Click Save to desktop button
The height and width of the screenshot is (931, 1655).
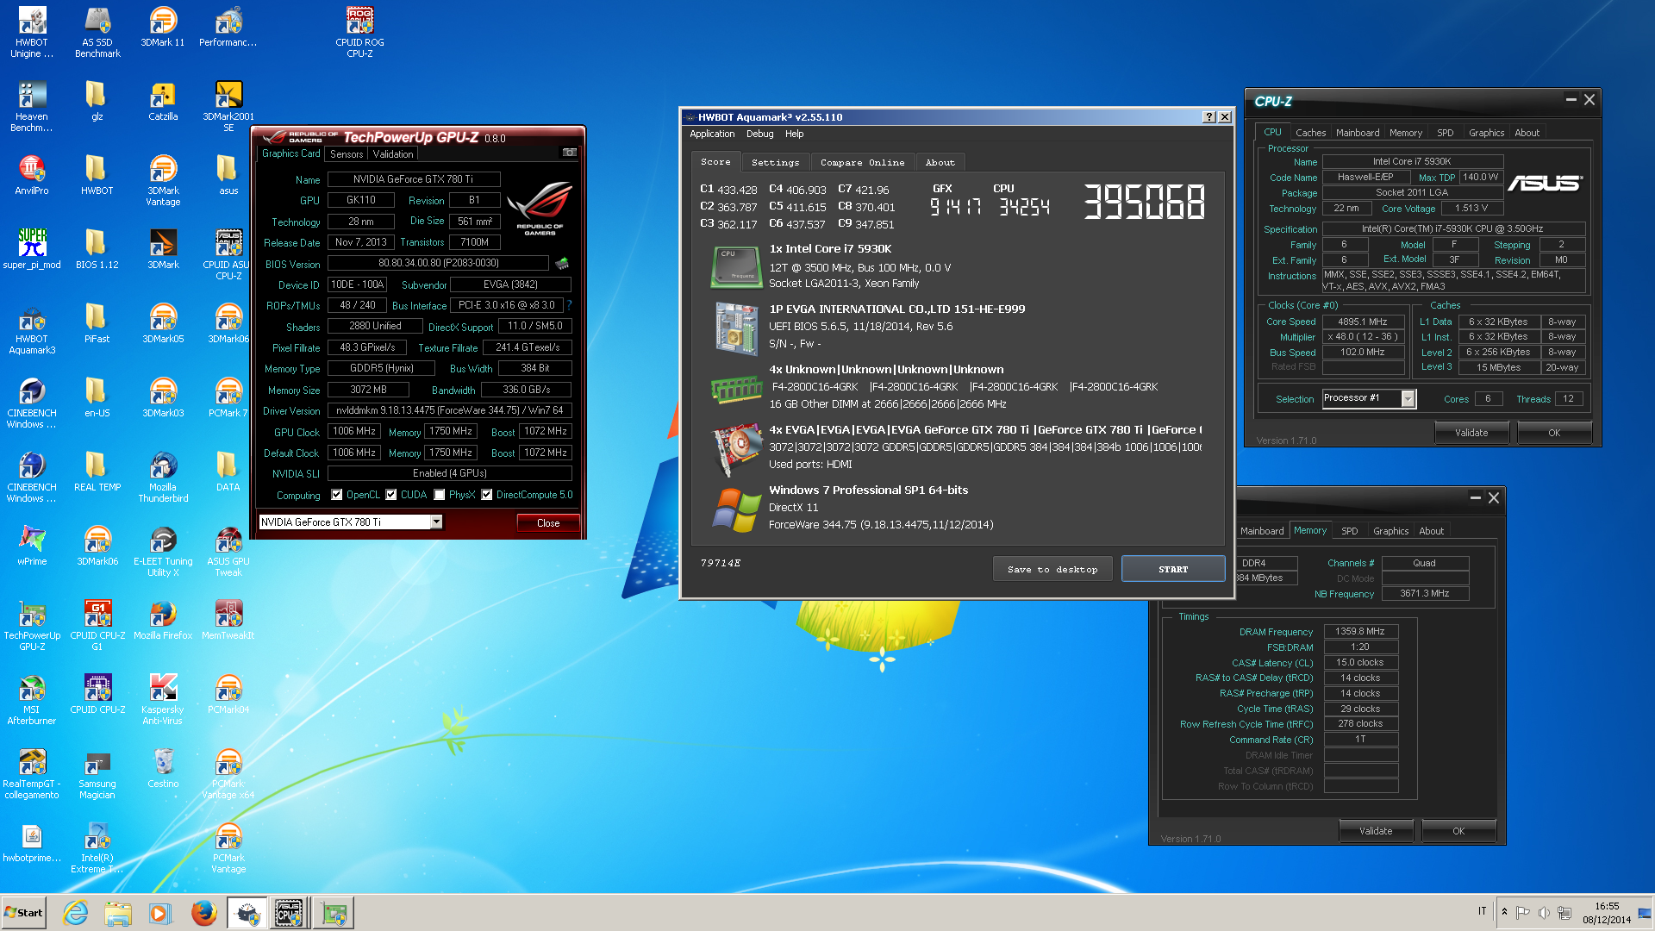point(1052,569)
